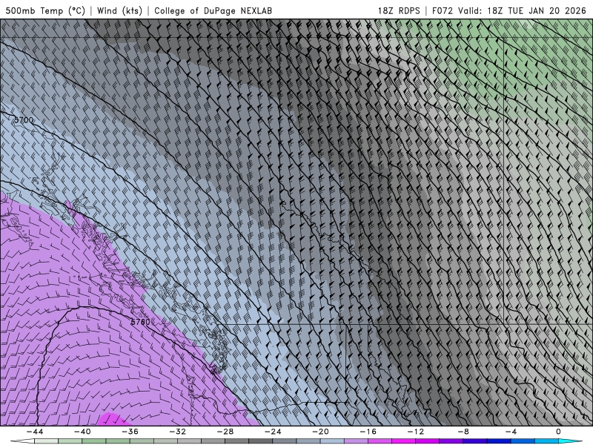
Task: Click the 5760 height contour label
Action: 140,322
